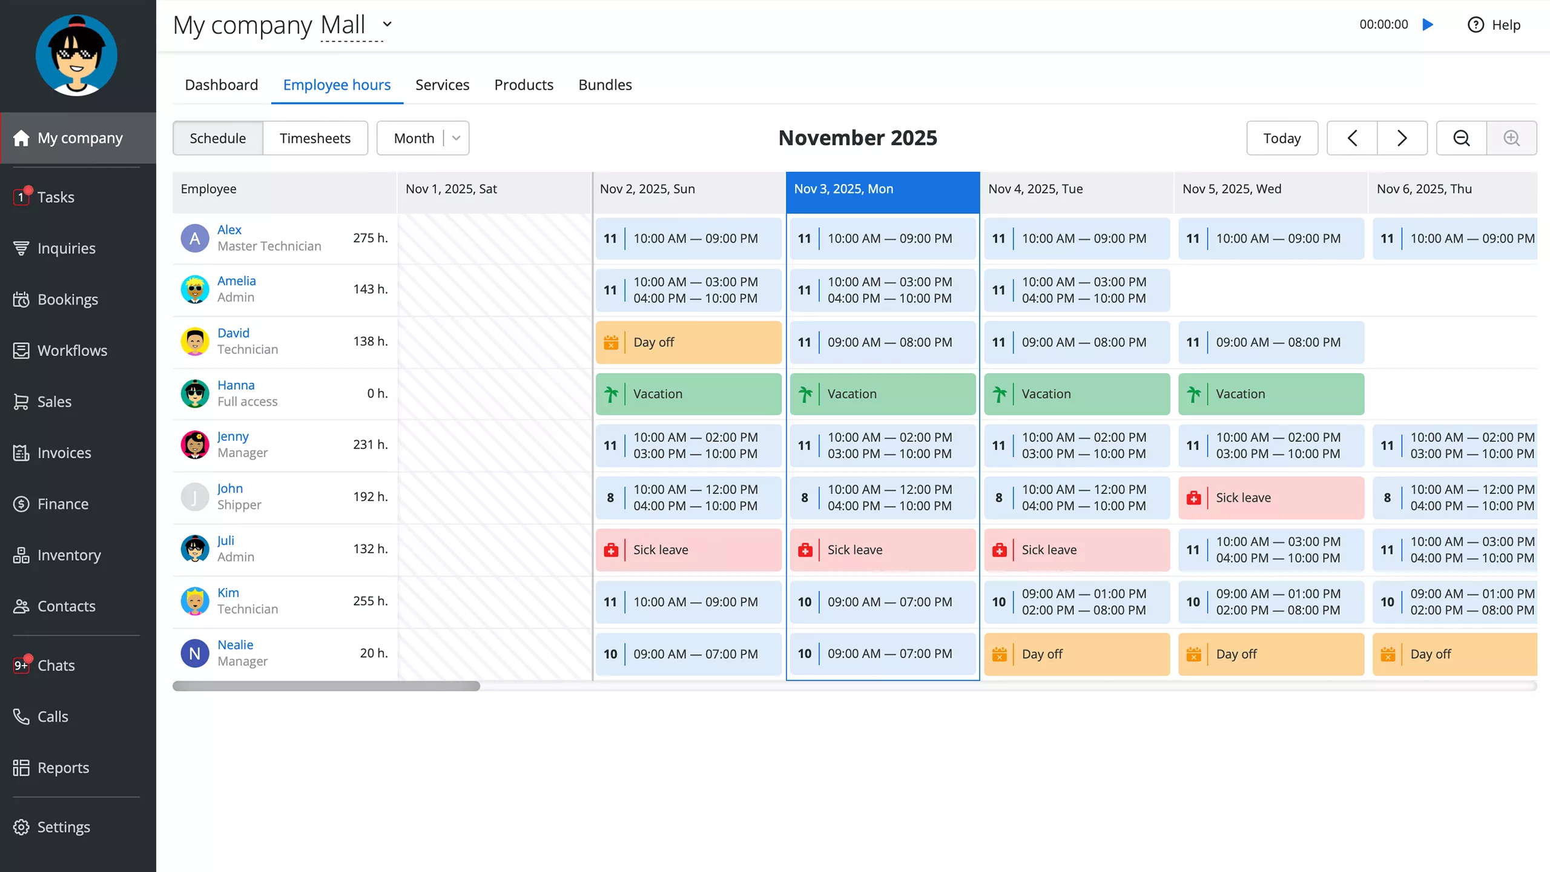The height and width of the screenshot is (872, 1550).
Task: Open the Mall company switcher chevron
Action: tap(387, 25)
